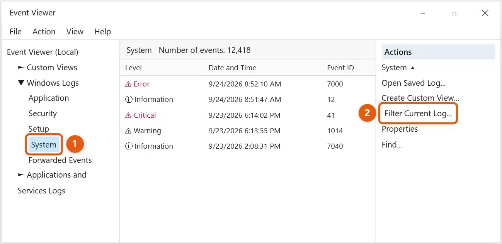This screenshot has width=502, height=244.
Task: Open the Security log
Action: click(43, 114)
